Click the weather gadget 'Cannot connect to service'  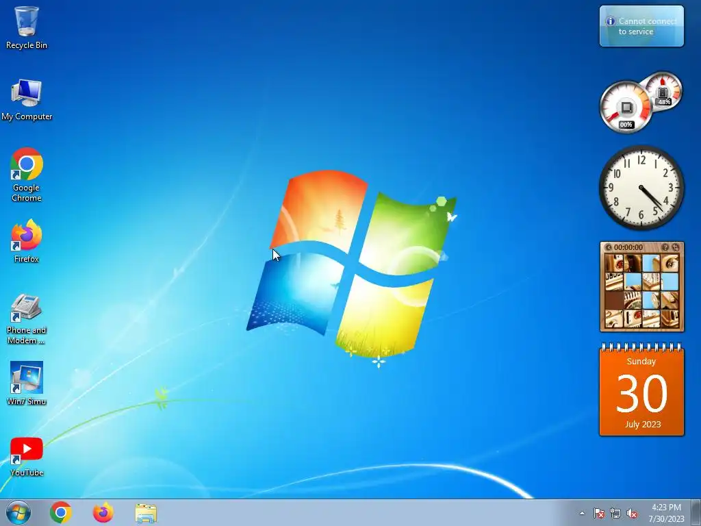point(641,26)
